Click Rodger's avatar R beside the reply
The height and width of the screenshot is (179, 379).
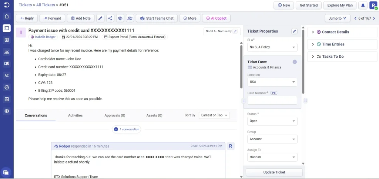click(x=230, y=146)
